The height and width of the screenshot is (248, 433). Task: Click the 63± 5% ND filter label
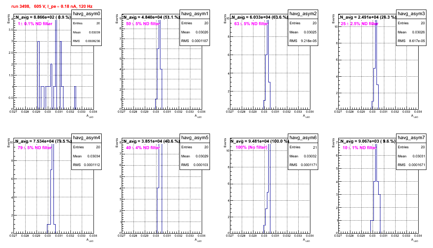click(251, 24)
